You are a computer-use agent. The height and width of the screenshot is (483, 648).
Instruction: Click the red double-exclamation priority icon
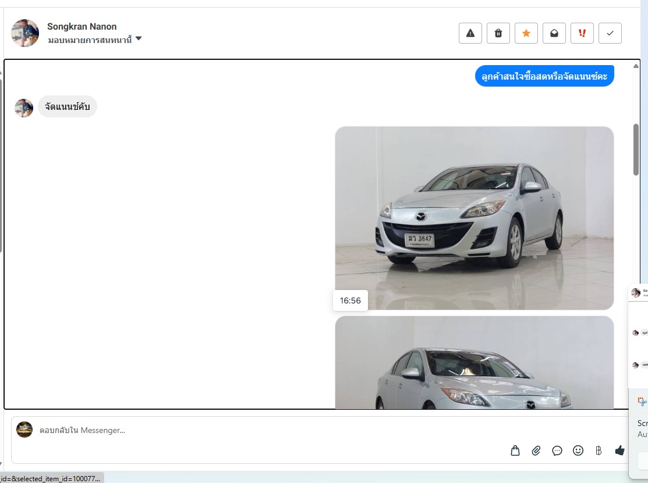pyautogui.click(x=582, y=33)
